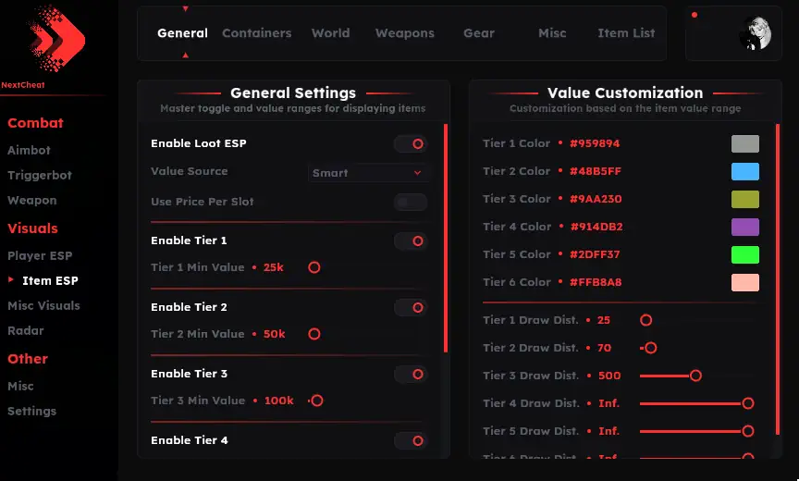
Task: Toggle the Enable Tier 4 switch
Action: (411, 440)
